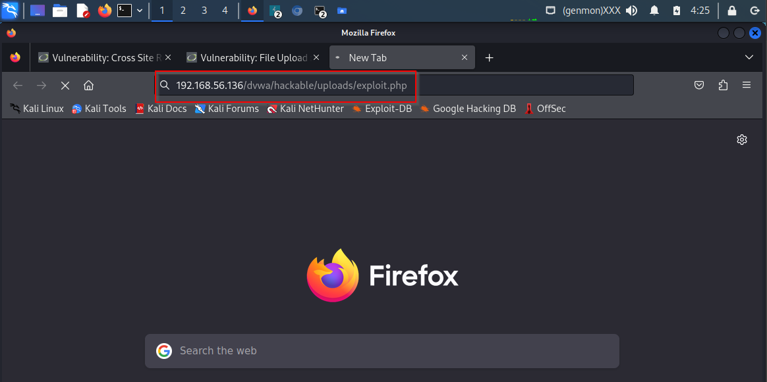Open the notifications bell icon
The width and height of the screenshot is (767, 382).
pyautogui.click(x=654, y=11)
